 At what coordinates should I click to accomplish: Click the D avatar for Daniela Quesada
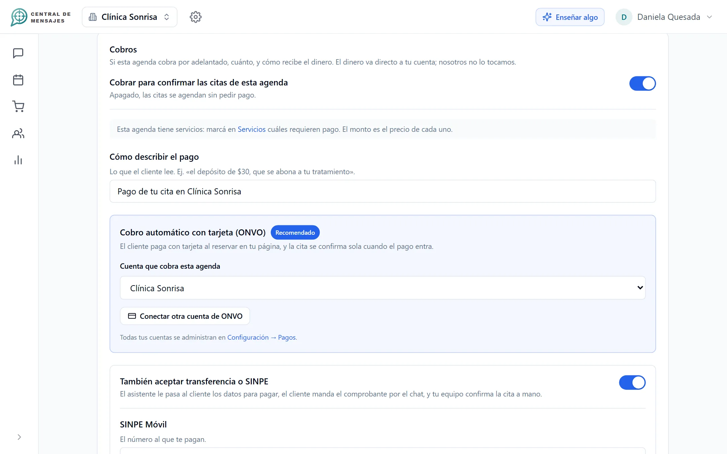pos(624,17)
